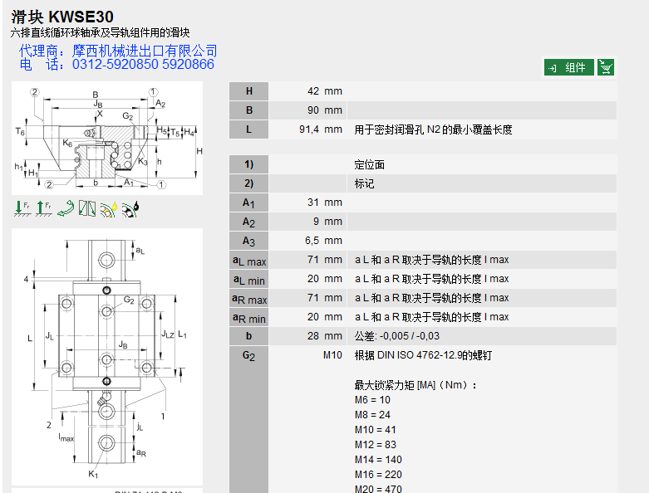The height and width of the screenshot is (493, 649).
Task: Click the upward radial load Fr icon
Action: click(43, 209)
